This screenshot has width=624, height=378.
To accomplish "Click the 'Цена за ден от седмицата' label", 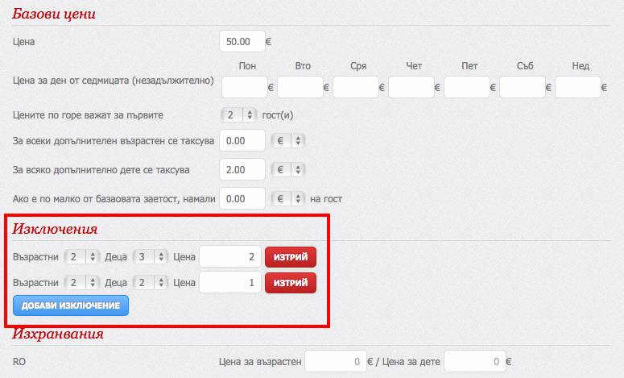I will coord(113,81).
